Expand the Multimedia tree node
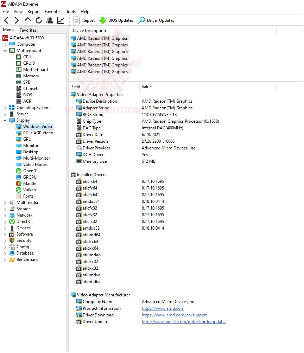The image size is (304, 353). pos(5,203)
